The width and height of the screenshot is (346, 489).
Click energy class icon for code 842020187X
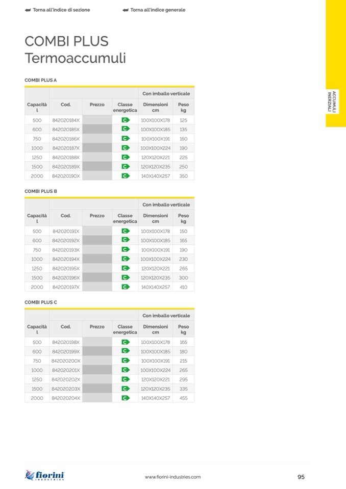coord(125,148)
